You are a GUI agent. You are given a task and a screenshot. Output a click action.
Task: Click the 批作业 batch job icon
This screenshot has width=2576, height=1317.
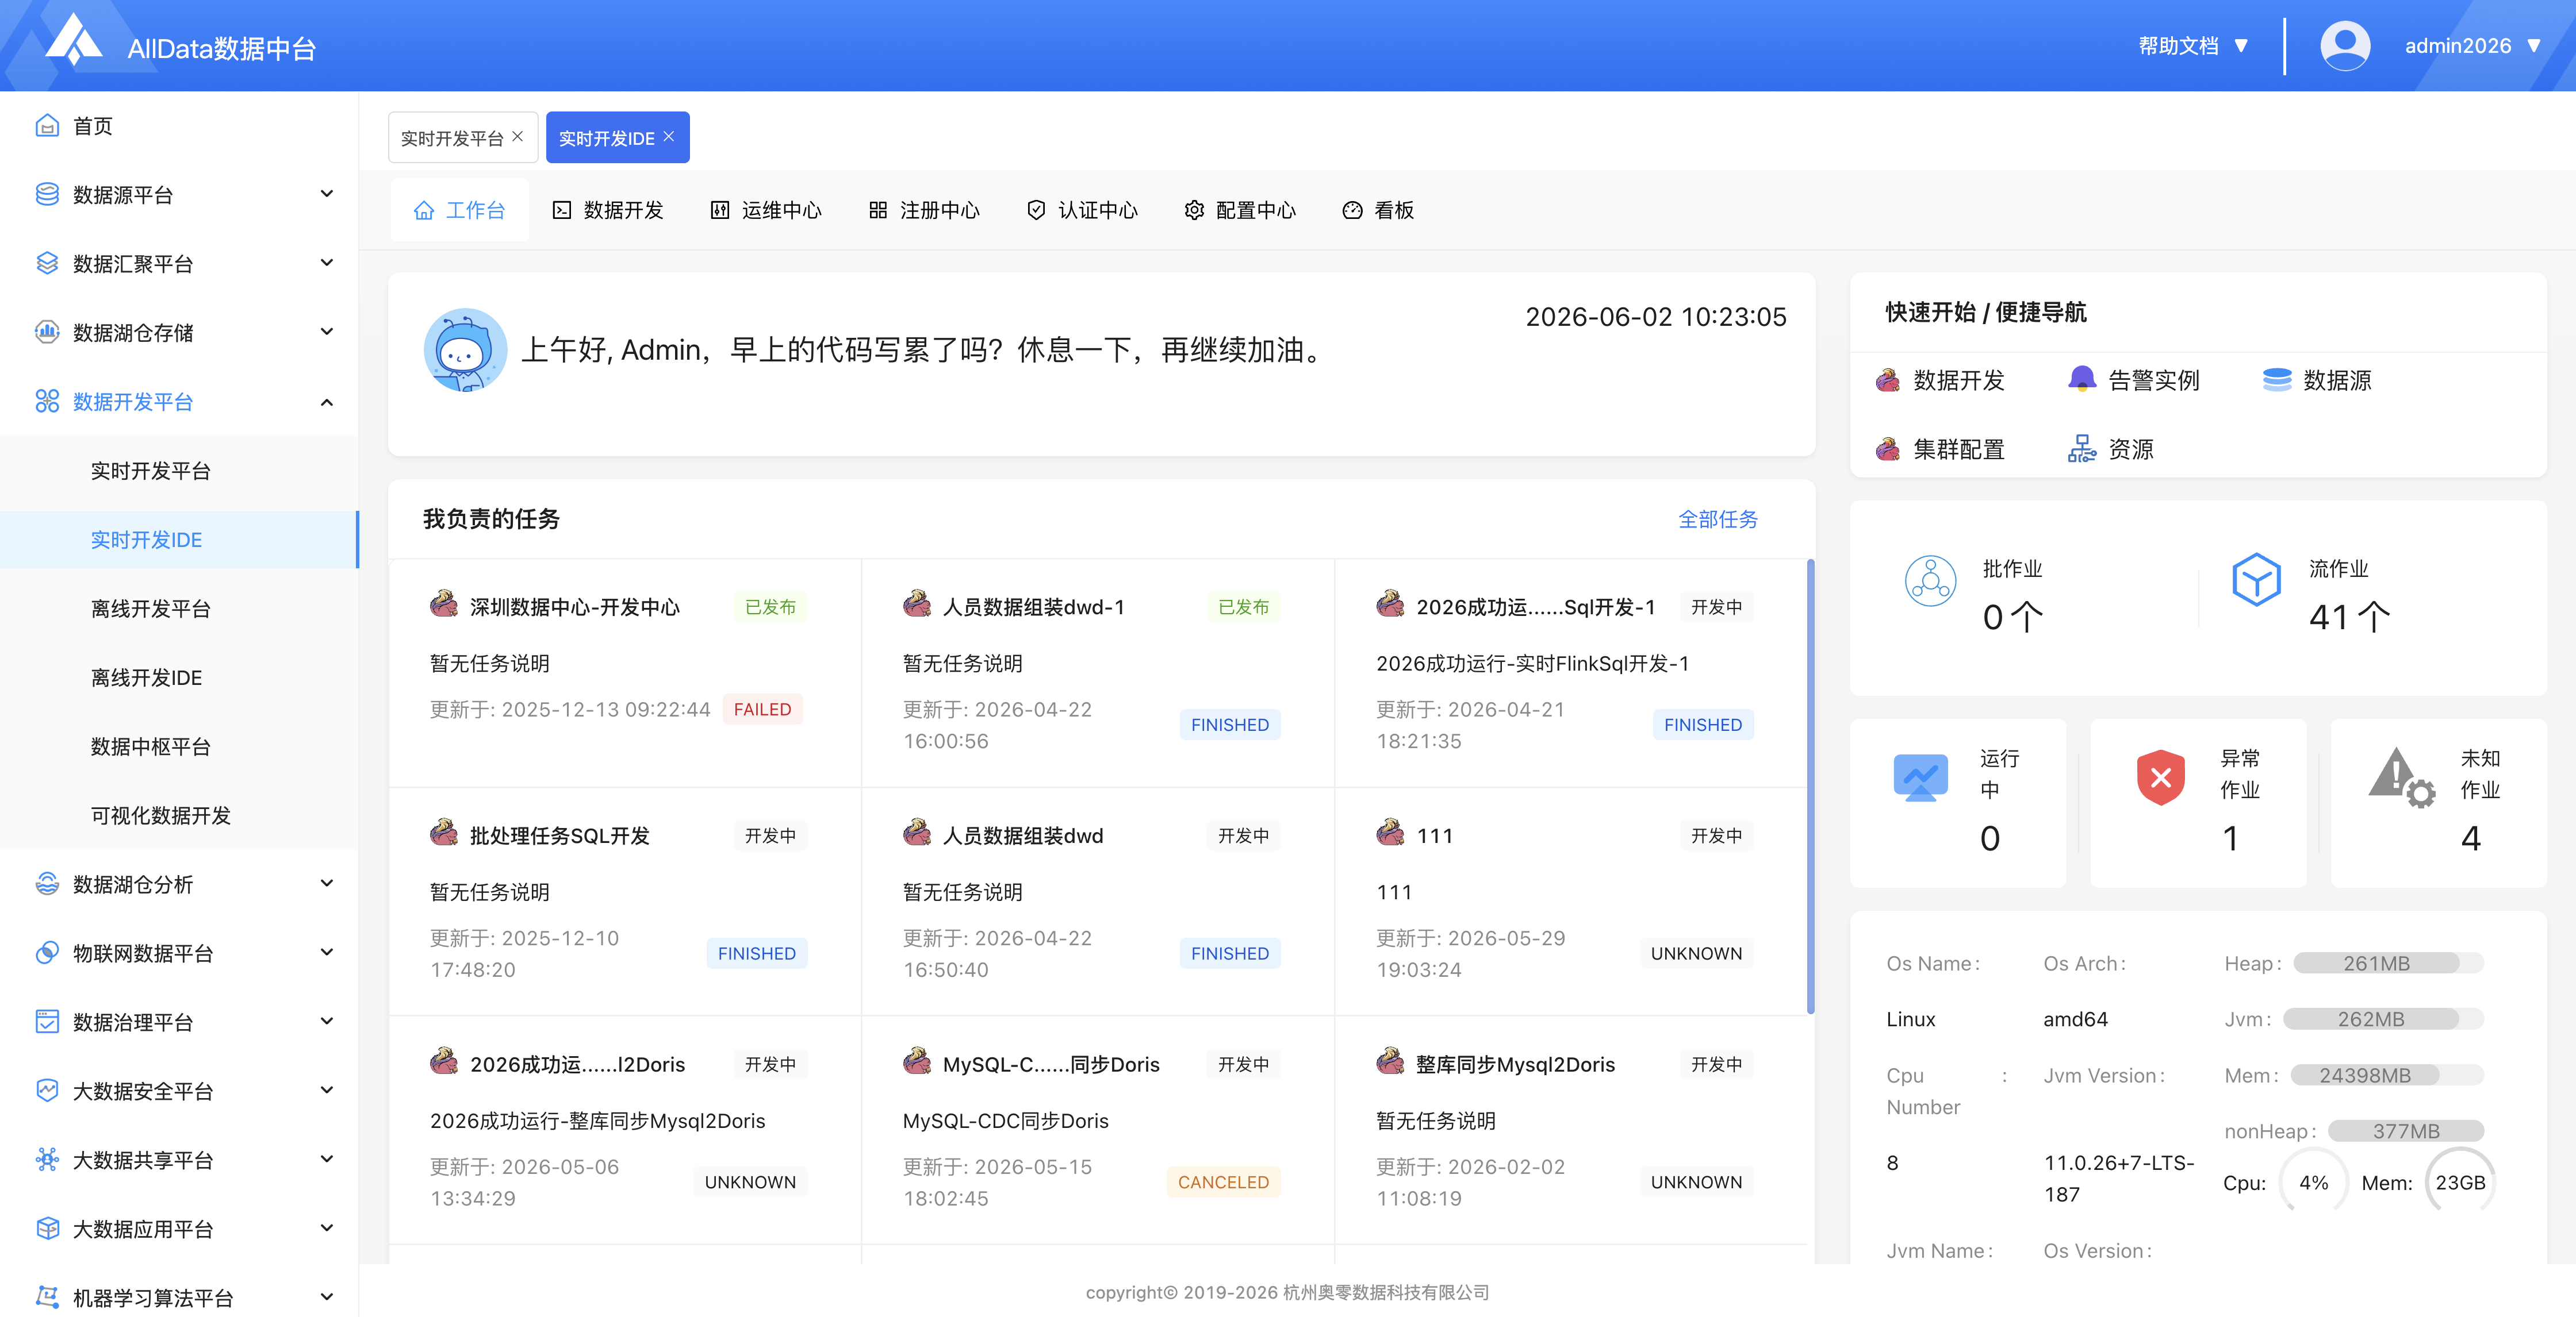click(1930, 580)
